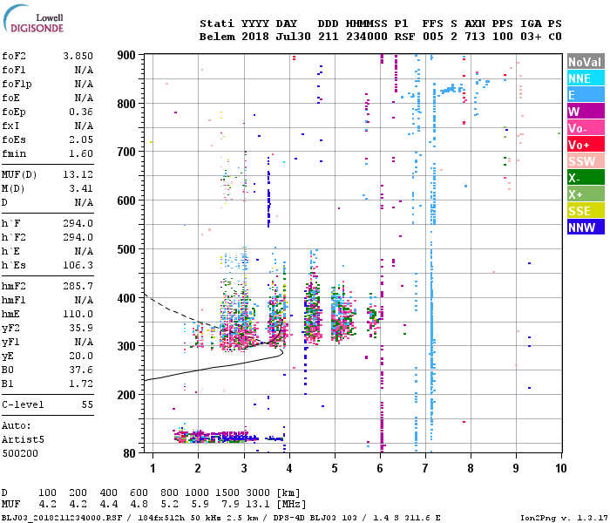Click the yE value 20.0
The image size is (610, 523).
point(81,356)
